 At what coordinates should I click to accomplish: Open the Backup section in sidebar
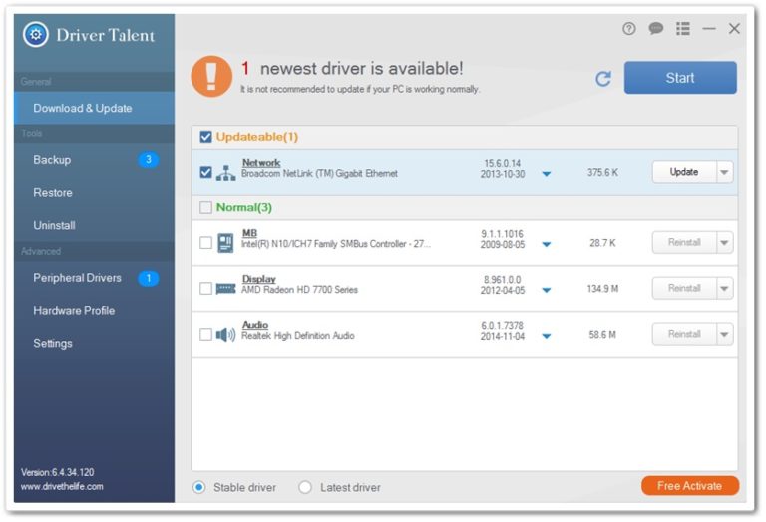[52, 160]
